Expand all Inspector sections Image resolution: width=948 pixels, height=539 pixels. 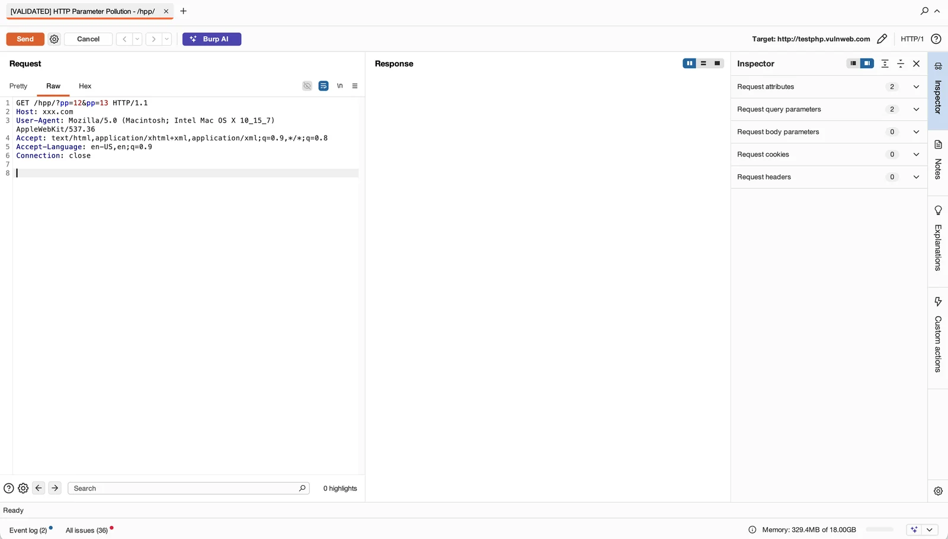pyautogui.click(x=885, y=63)
